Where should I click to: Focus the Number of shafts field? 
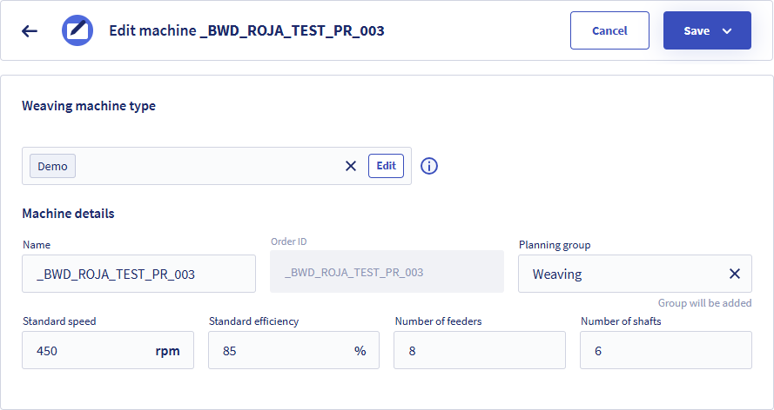click(x=666, y=350)
